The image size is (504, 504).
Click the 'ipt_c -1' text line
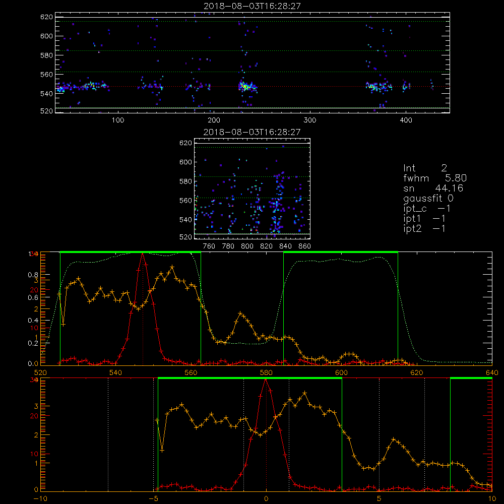(x=427, y=209)
